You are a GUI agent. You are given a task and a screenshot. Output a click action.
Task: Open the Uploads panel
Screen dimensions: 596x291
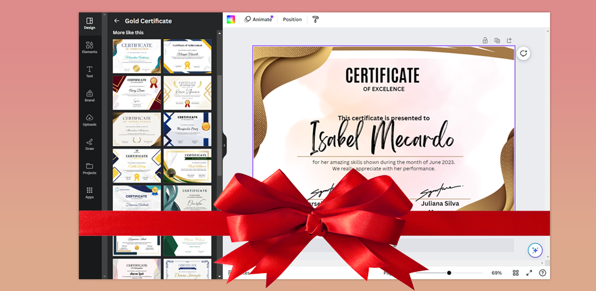(89, 119)
